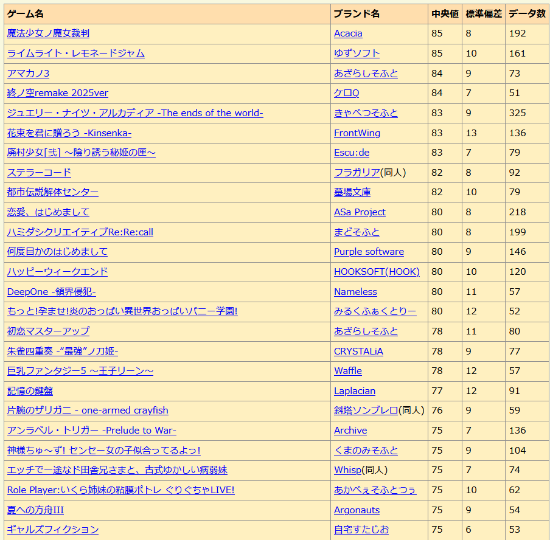
Task: Open エッチで一途なド田舎兄さまと game link
Action: 117,470
